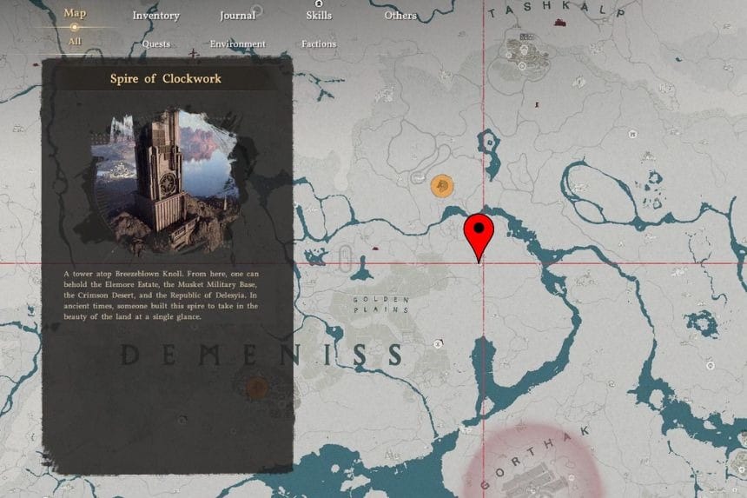Open the Map tab
The height and width of the screenshot is (498, 747).
75,13
